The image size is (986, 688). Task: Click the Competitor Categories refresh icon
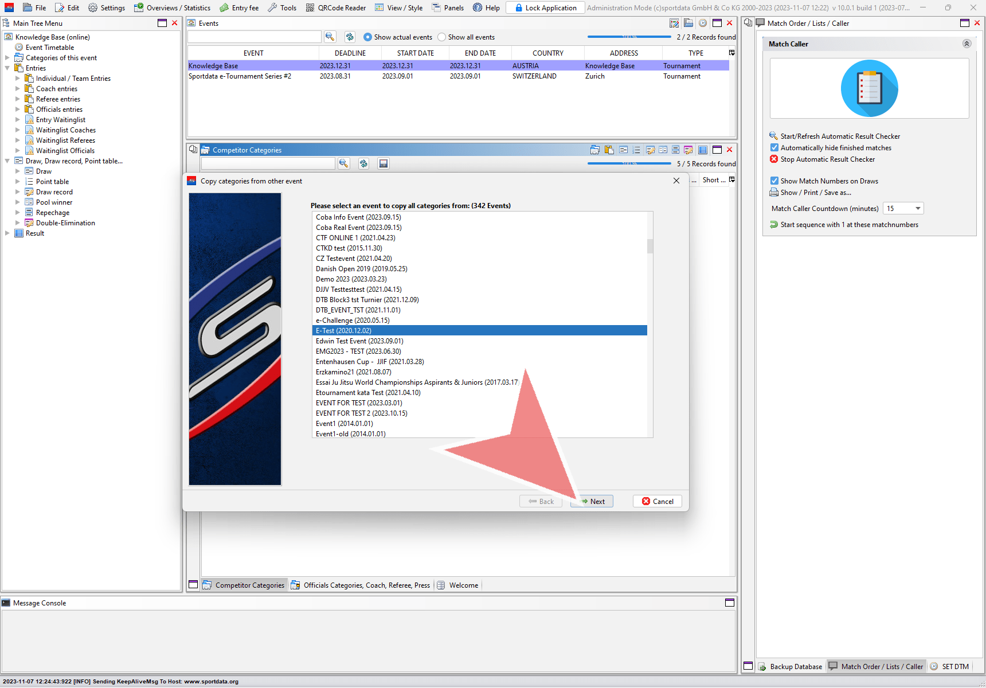(x=363, y=163)
